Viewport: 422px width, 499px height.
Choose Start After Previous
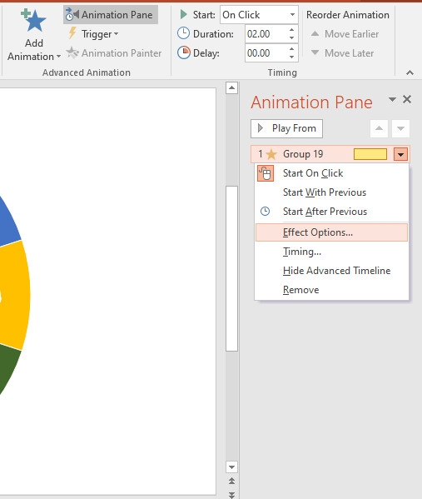pos(331,212)
